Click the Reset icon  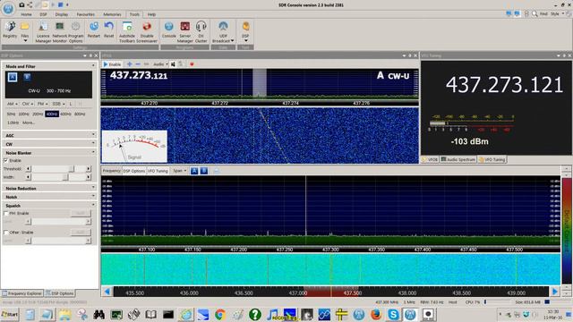109,30
